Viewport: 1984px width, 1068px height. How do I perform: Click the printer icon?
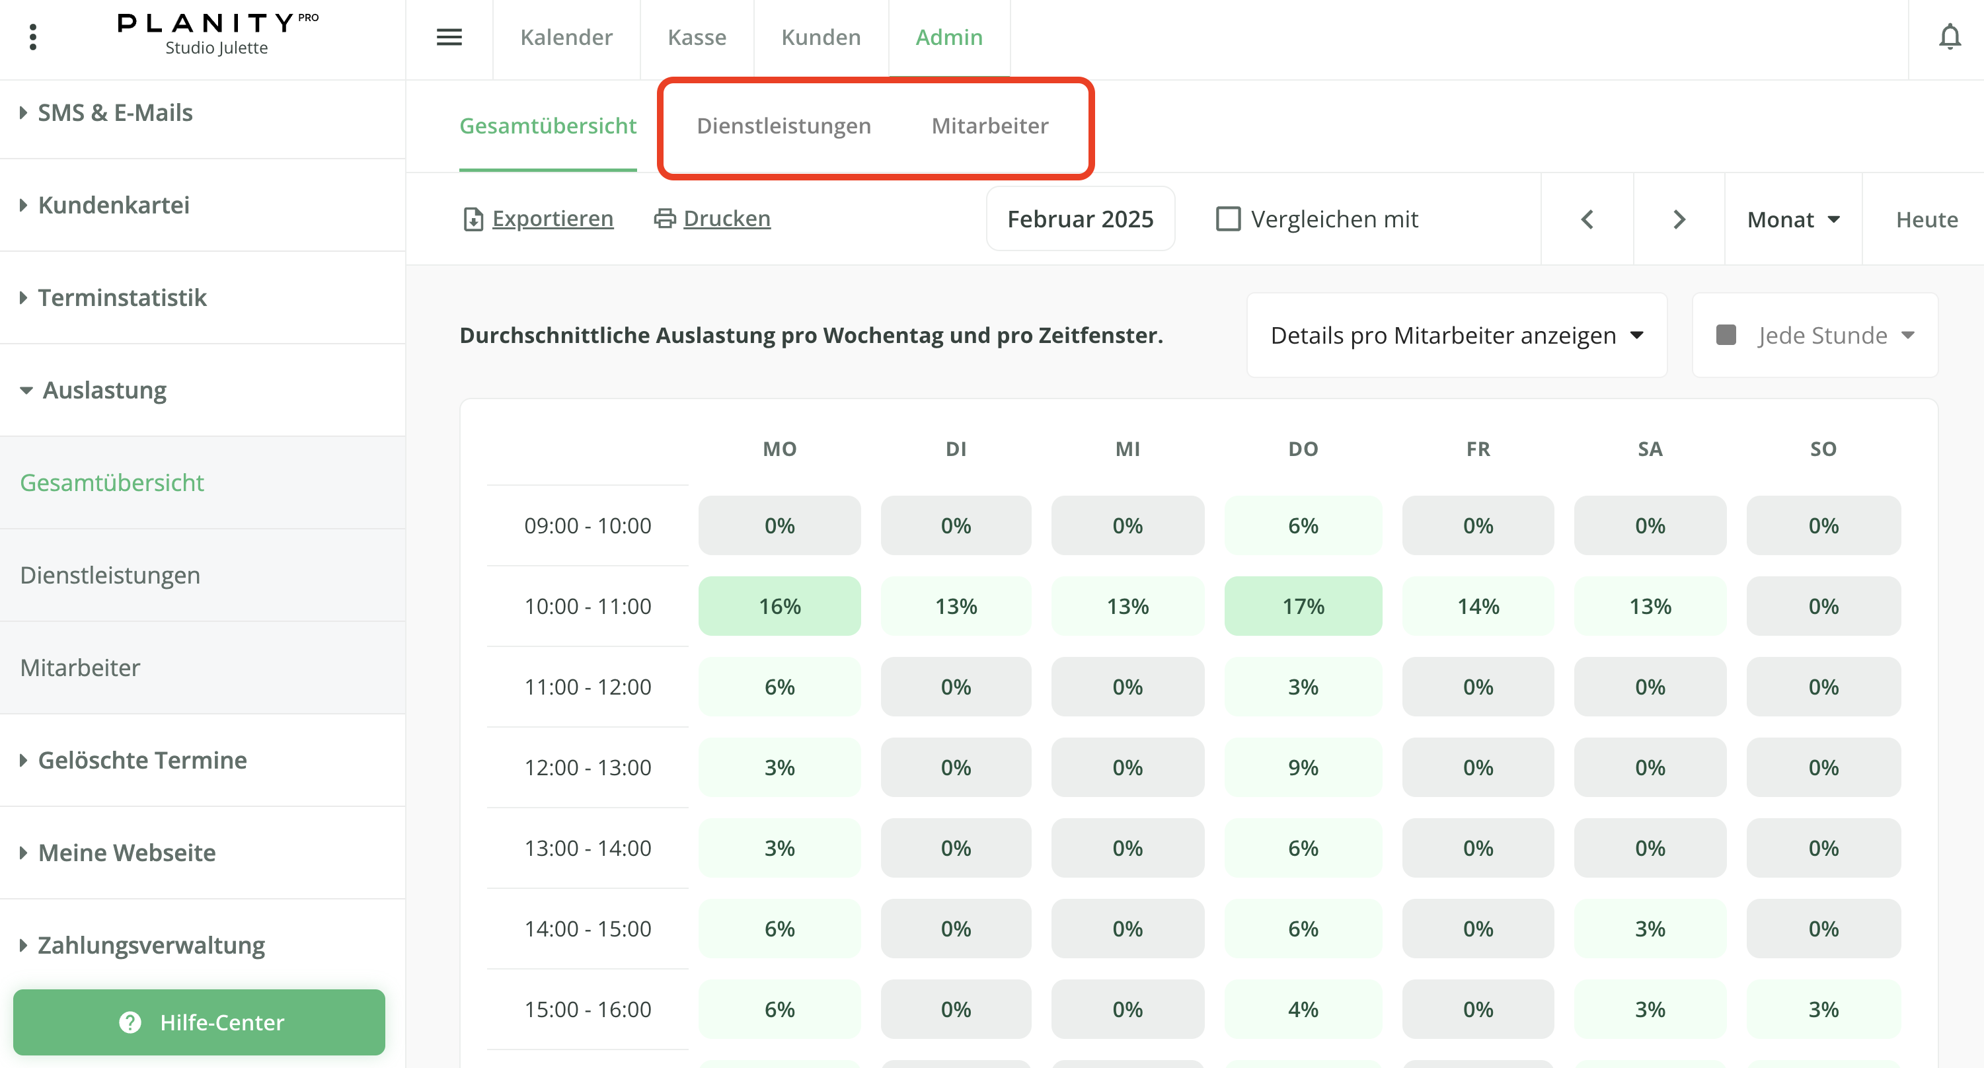point(665,219)
